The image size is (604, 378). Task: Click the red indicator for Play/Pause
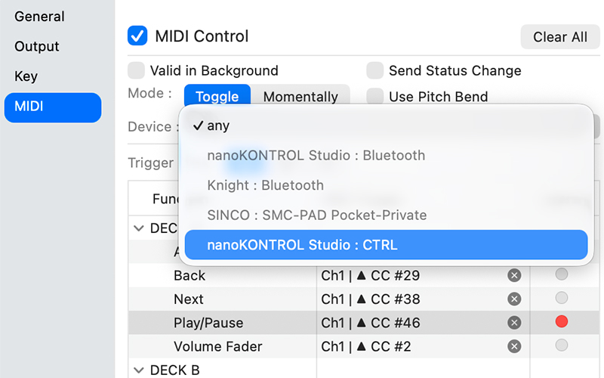pyautogui.click(x=561, y=322)
